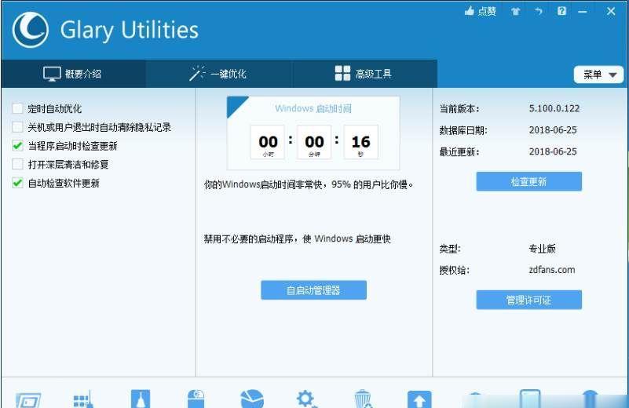Image resolution: width=629 pixels, height=408 pixels.
Task: Click the Windows 启动时间 heading
Action: (x=313, y=108)
